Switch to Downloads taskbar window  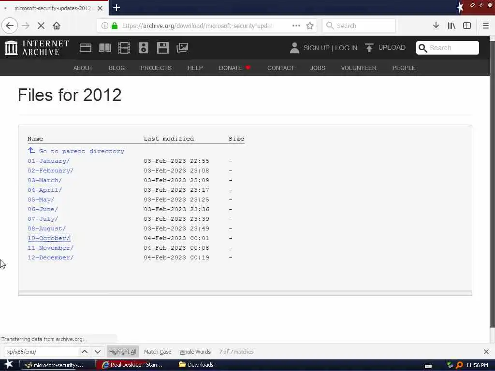196,365
